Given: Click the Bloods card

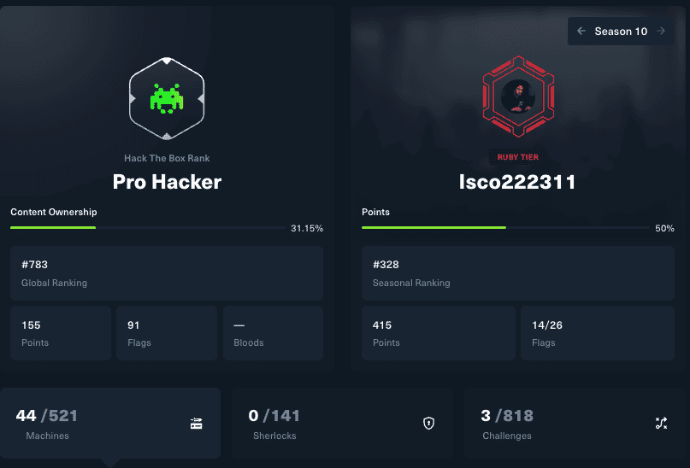Looking at the screenshot, I should pyautogui.click(x=274, y=333).
